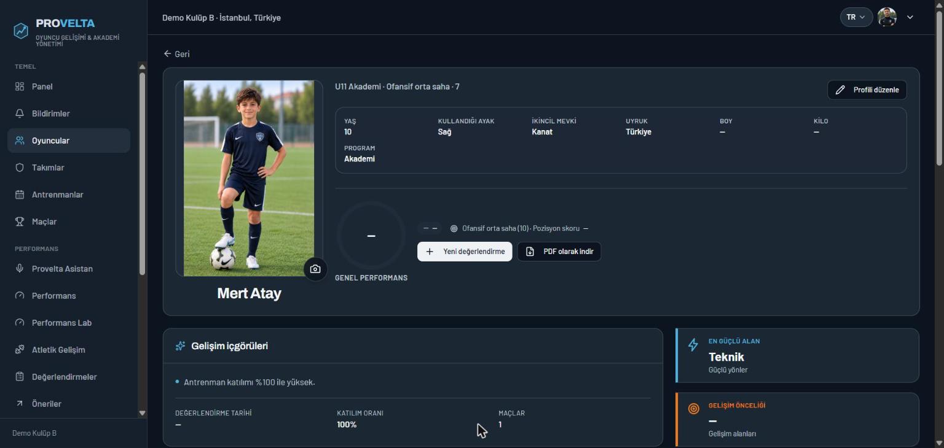This screenshot has height=448, width=944.
Task: Click the Provelta Asistan microphone icon
Action: click(x=20, y=269)
